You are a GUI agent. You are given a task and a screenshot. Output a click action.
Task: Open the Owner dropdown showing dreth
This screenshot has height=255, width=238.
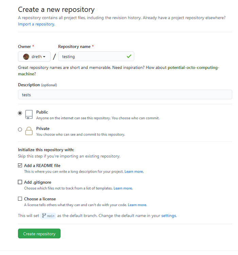(34, 57)
